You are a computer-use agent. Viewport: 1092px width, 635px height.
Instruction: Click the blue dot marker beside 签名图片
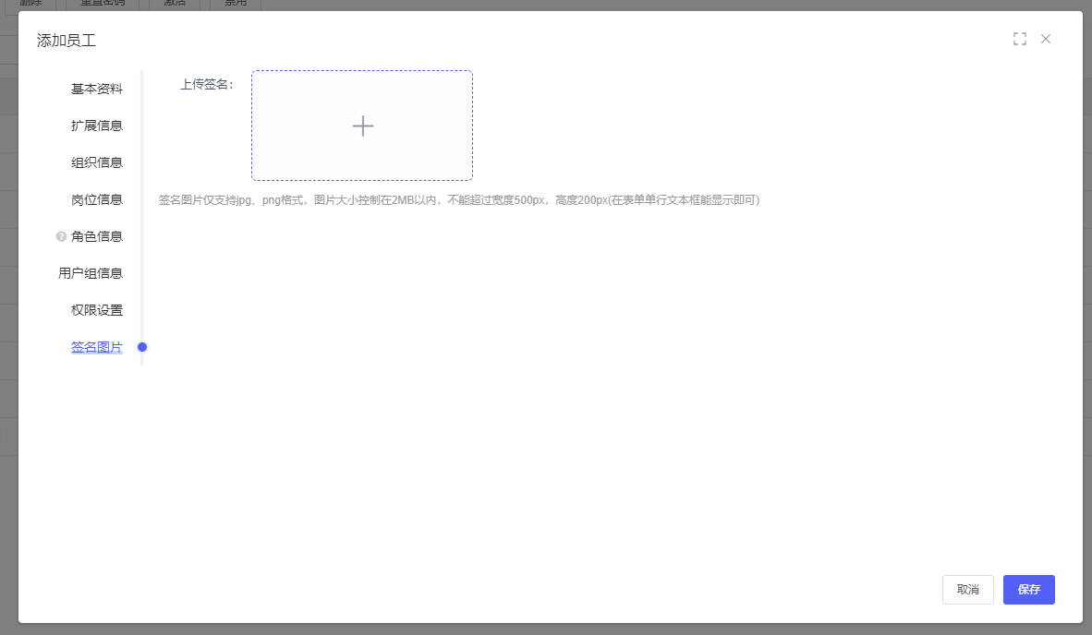point(142,347)
